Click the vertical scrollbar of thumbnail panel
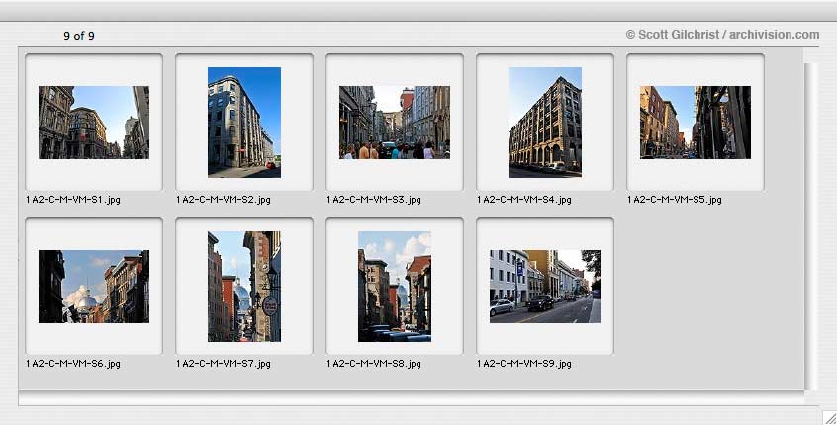837x425 pixels. [x=810, y=226]
